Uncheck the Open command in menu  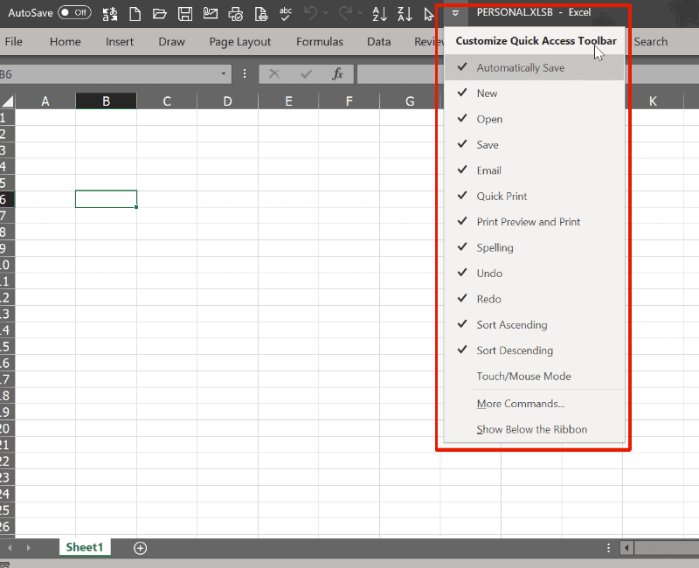coord(534,119)
